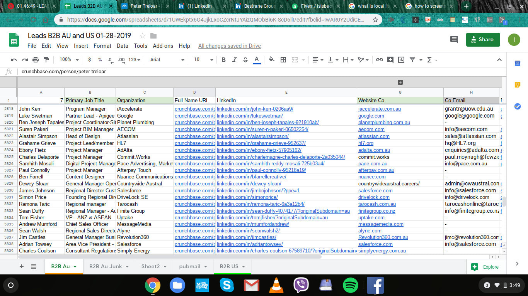Viewport: 528px width, 296px height.
Task: Launch VLC from the shelf
Action: [x=276, y=285]
